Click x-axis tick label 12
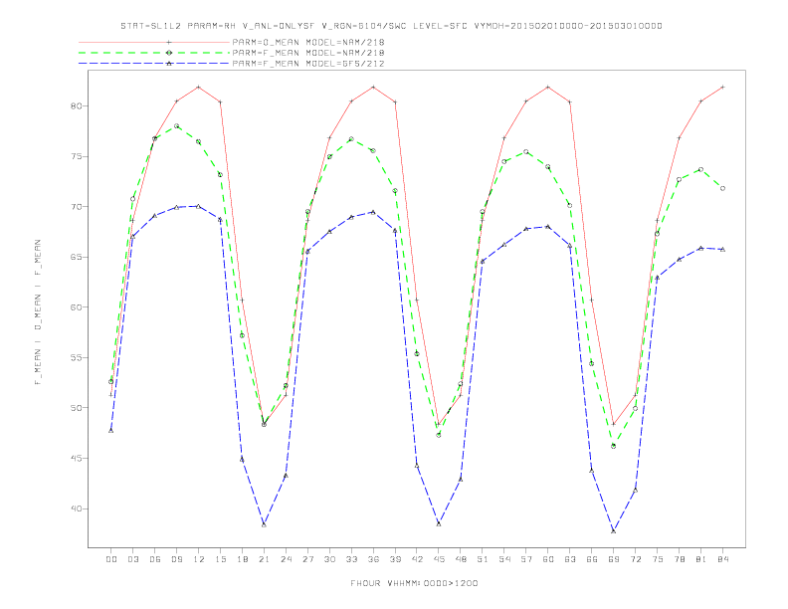788x609 pixels. click(x=199, y=559)
